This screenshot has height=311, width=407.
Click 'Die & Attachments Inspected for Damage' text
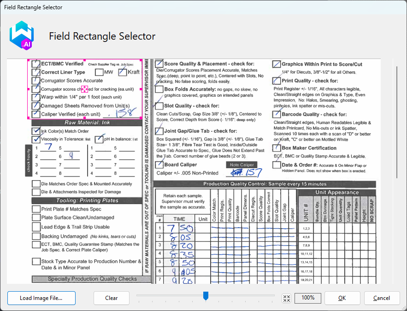click(x=81, y=192)
